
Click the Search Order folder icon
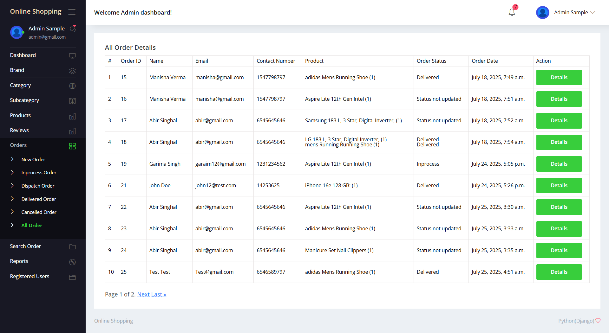[72, 247]
